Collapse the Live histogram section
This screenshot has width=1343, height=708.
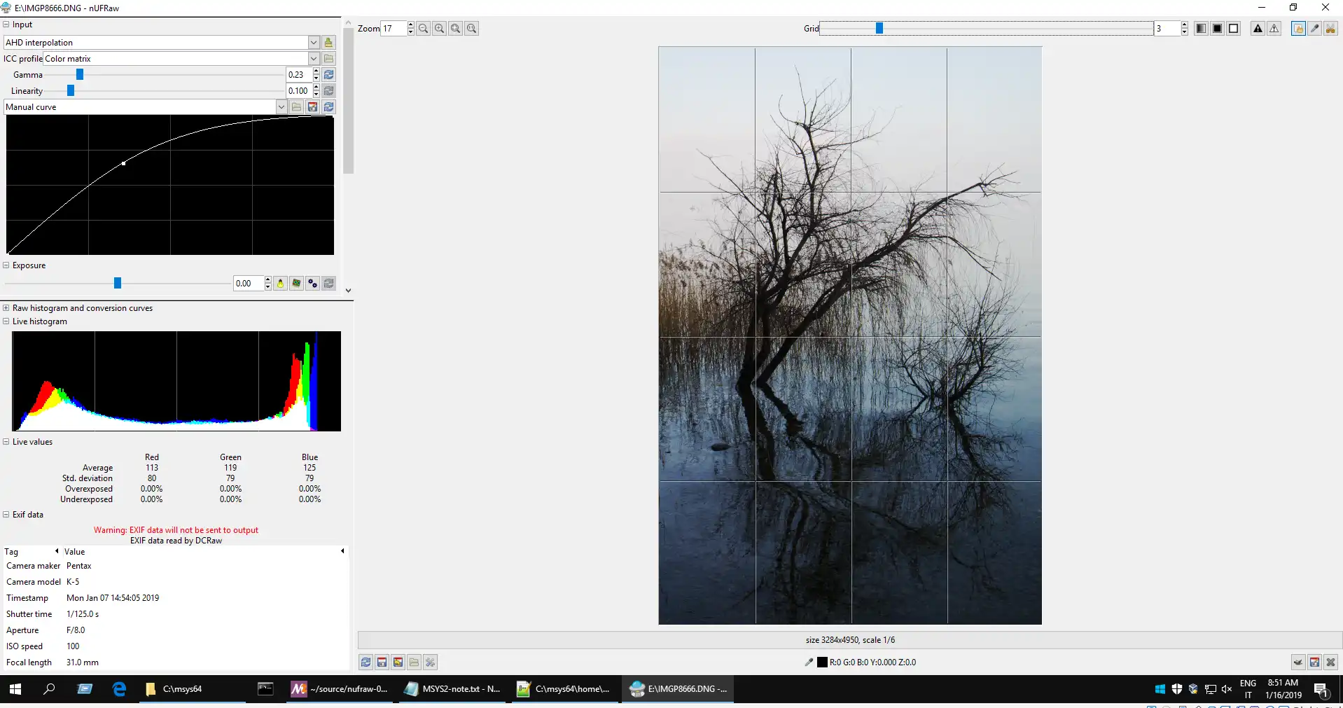[x=6, y=321]
